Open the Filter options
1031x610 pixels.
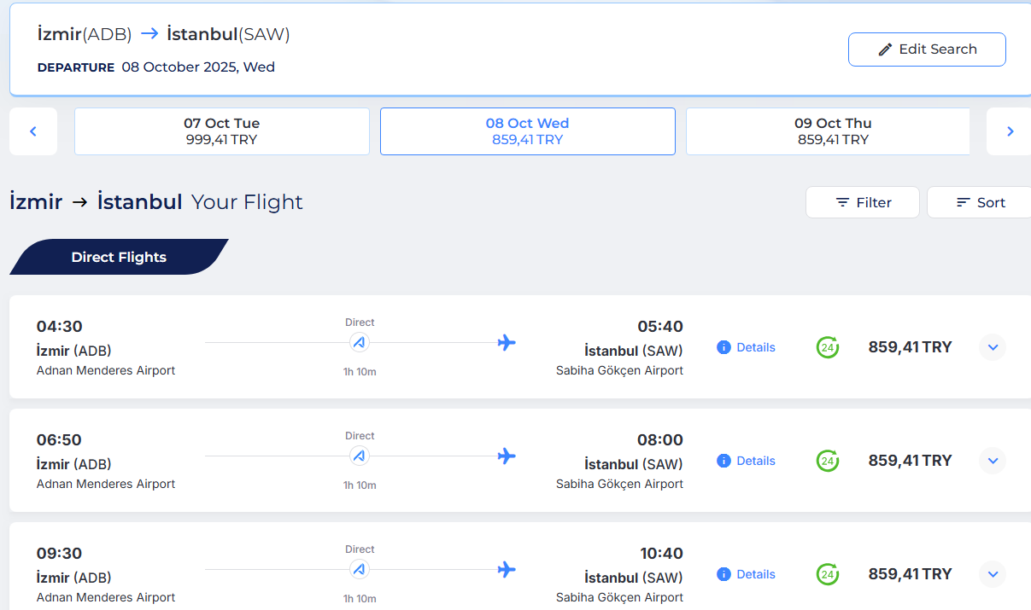tap(863, 202)
